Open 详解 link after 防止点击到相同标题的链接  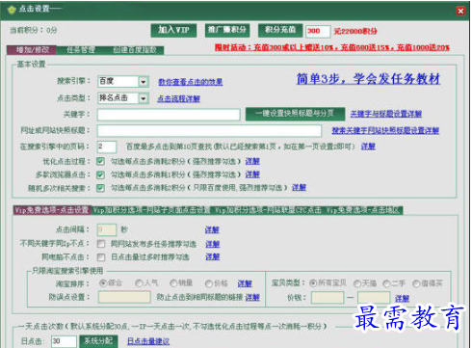pos(252,298)
